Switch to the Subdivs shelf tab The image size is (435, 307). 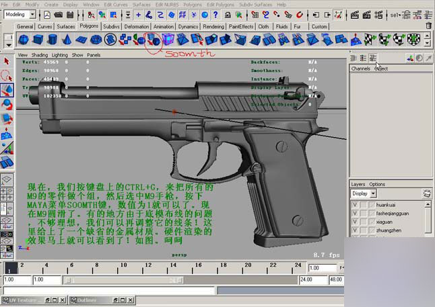click(x=111, y=27)
